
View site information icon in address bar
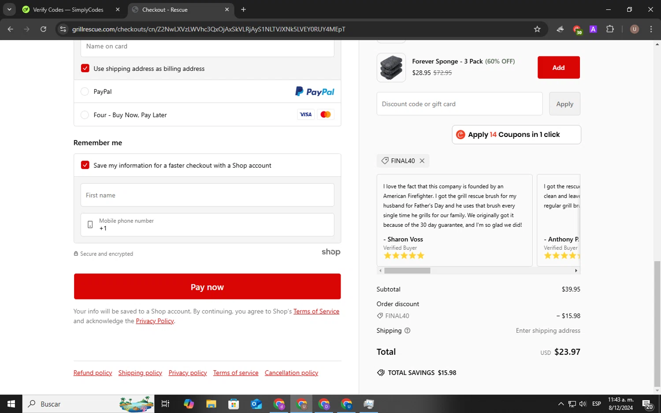coord(63,29)
